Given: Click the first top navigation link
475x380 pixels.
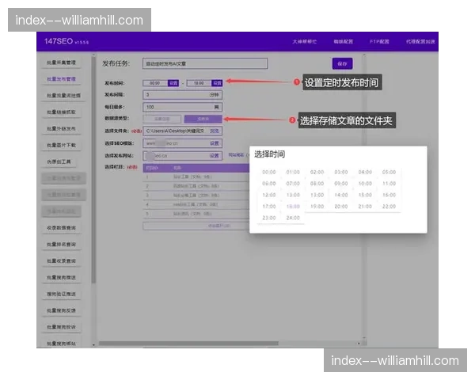Looking at the screenshot, I should point(305,41).
